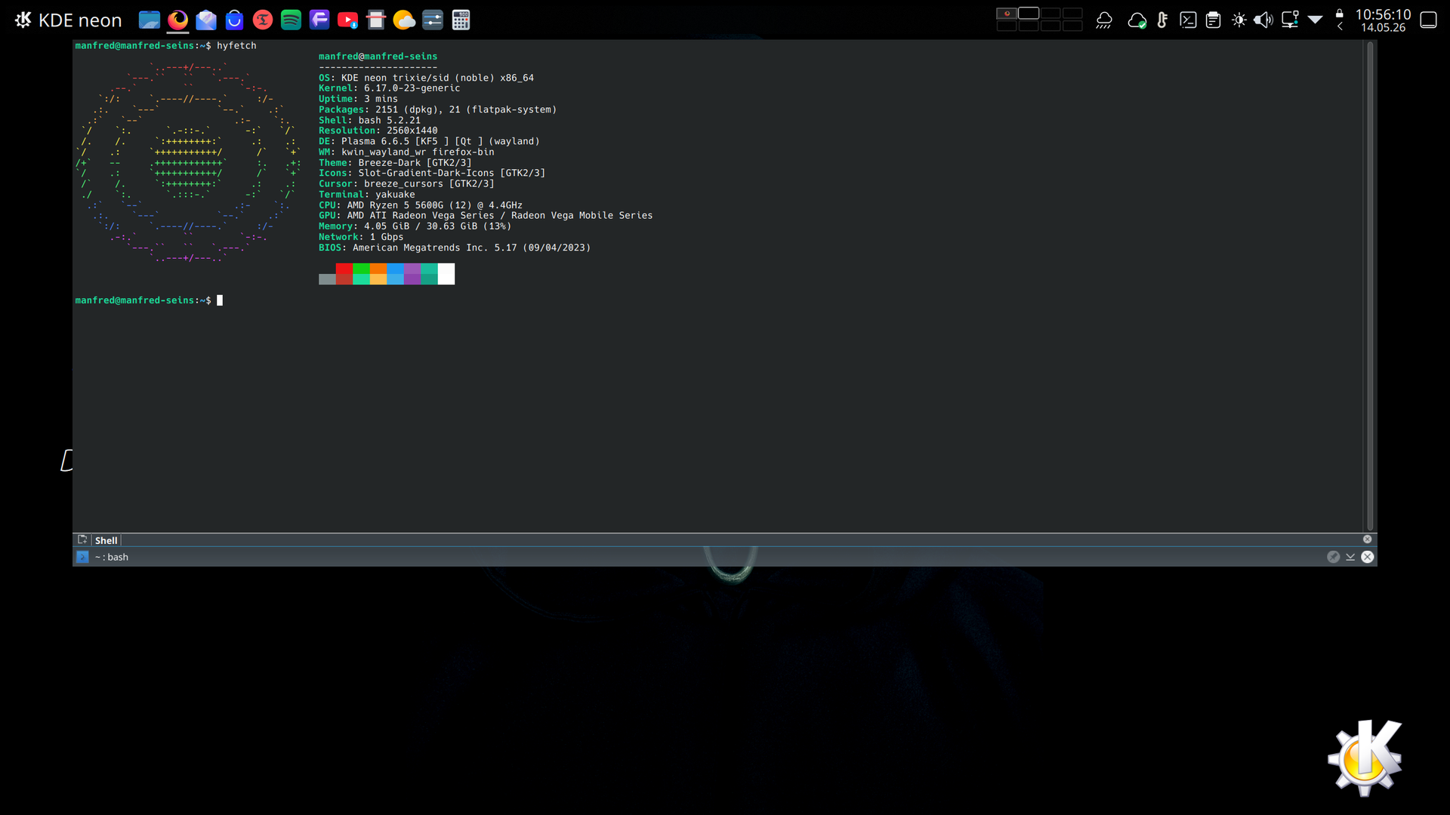This screenshot has height=815, width=1450.
Task: Click the "Packages: 2151 (dpkg)" line
Action: (437, 109)
